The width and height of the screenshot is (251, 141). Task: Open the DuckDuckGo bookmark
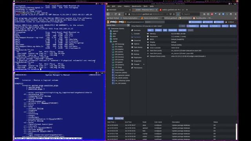pyautogui.click(x=203, y=18)
